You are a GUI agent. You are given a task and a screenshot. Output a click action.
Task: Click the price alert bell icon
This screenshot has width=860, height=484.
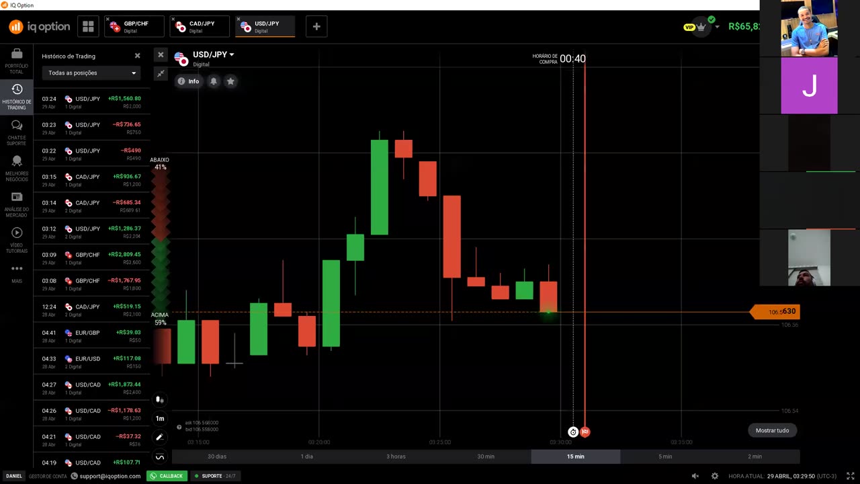point(214,81)
